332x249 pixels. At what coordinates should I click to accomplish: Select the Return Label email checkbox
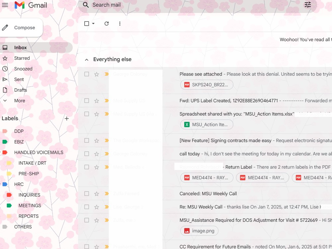87,167
